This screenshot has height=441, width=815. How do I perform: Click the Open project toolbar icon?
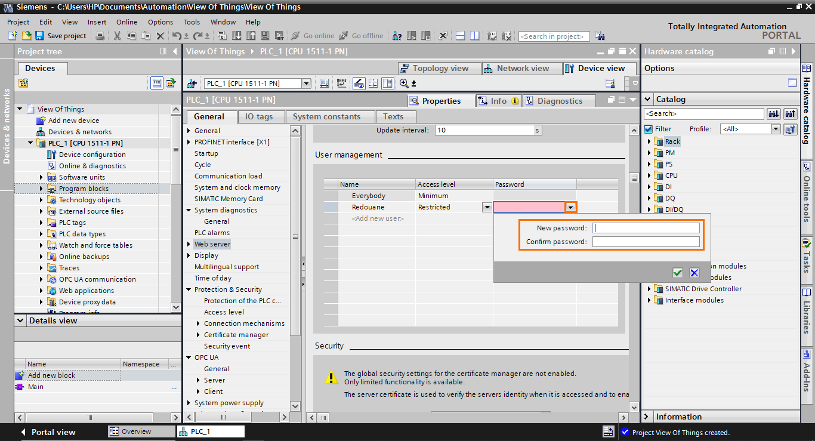[26, 36]
